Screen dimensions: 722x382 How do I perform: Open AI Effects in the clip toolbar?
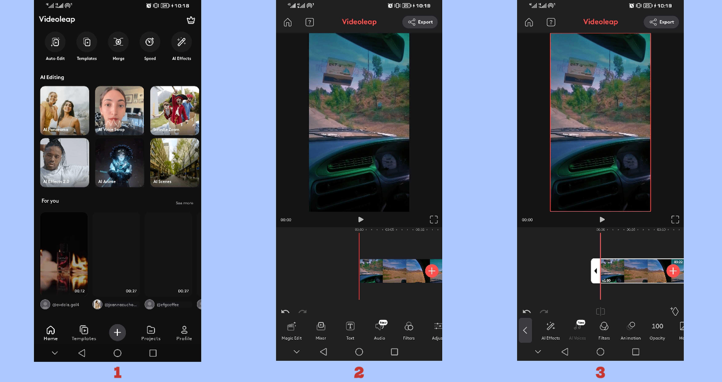551,330
